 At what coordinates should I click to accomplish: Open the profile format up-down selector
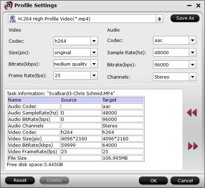tap(159, 19)
